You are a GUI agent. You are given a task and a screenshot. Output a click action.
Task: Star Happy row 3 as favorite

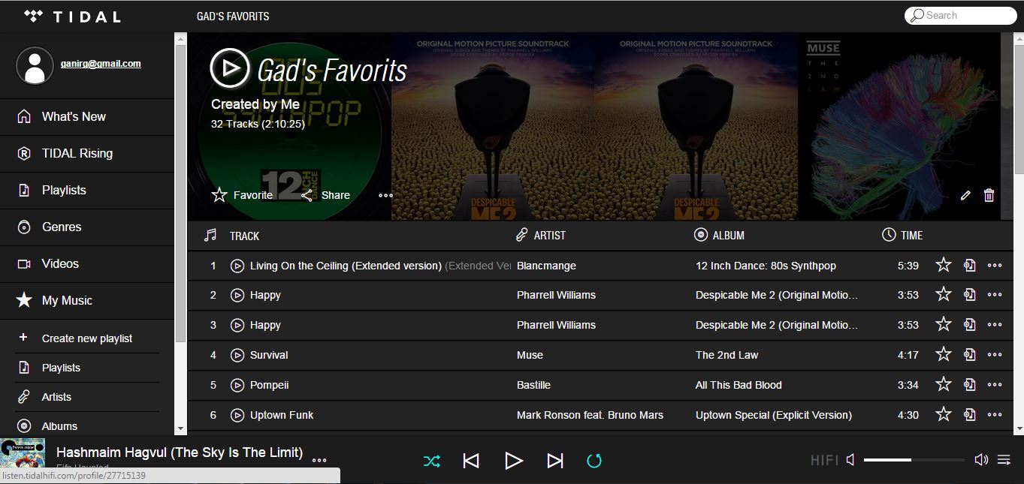click(x=944, y=324)
